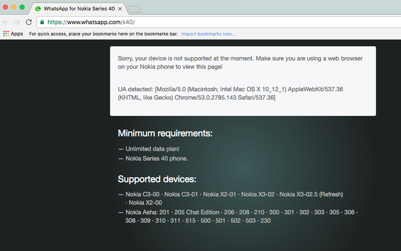This screenshot has width=401, height=251.
Task: Click the 'Sorry, your device is not supported' message
Action: (x=240, y=62)
